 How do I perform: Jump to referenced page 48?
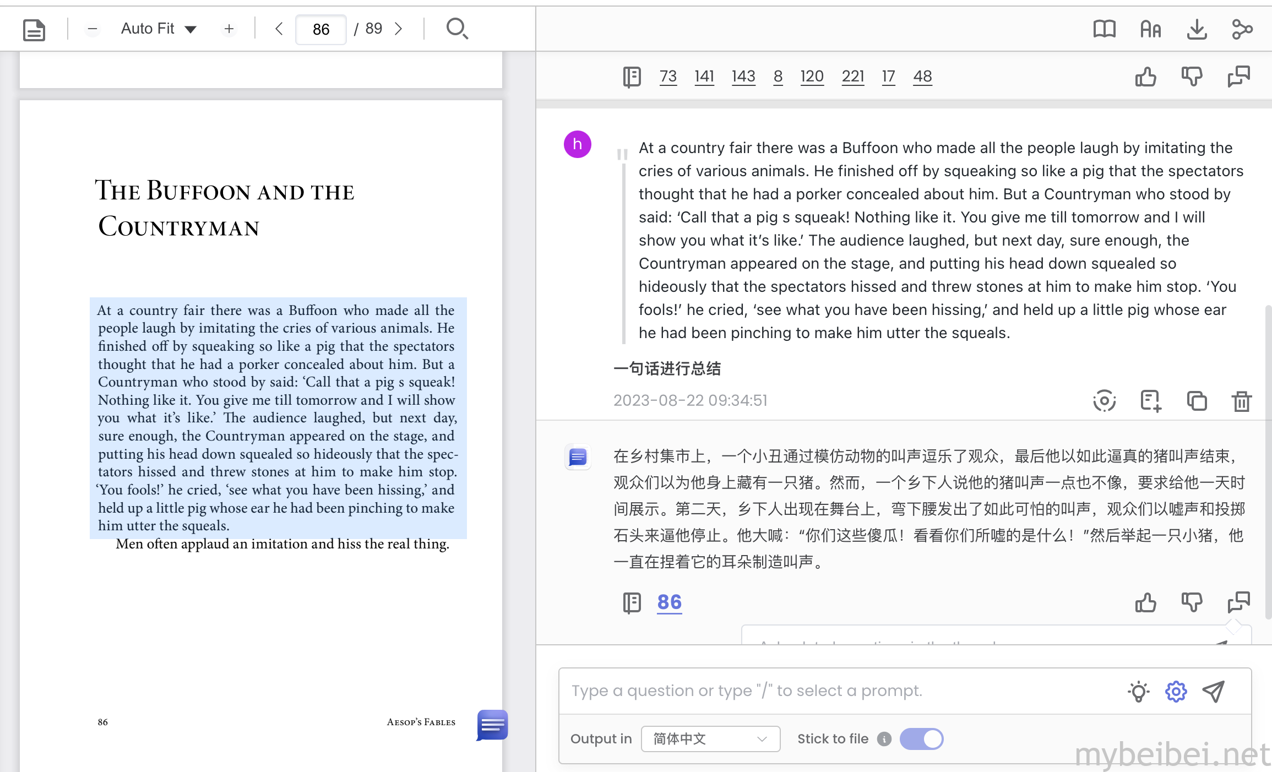coord(922,76)
